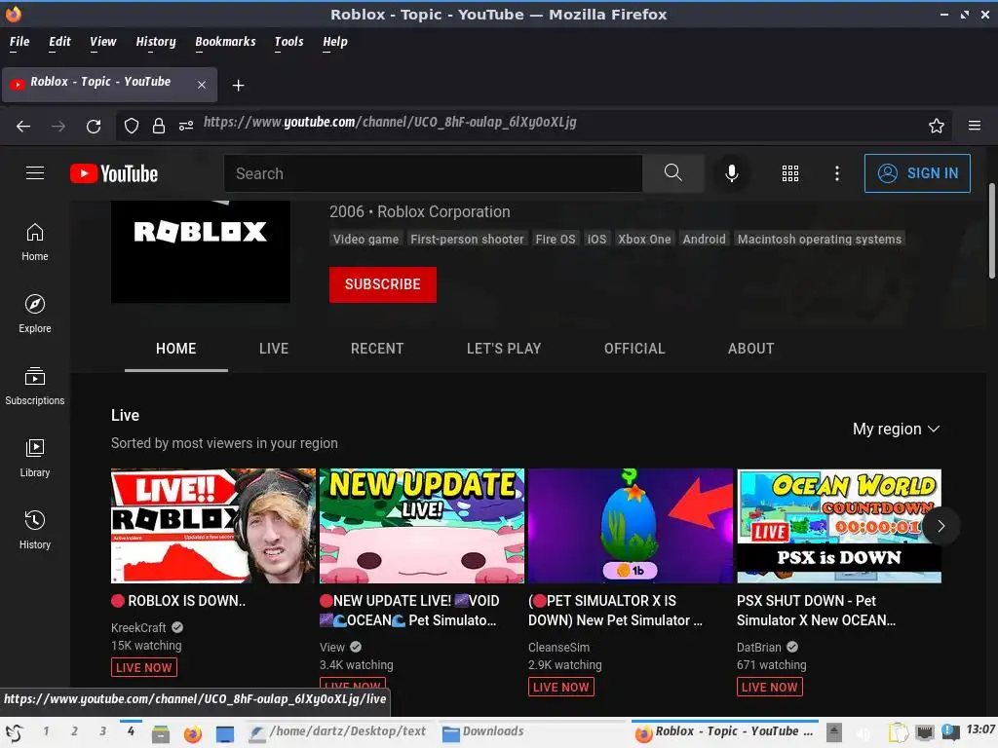This screenshot has width=998, height=748.
Task: Click the notification icon in the system tray
Action: (x=949, y=732)
